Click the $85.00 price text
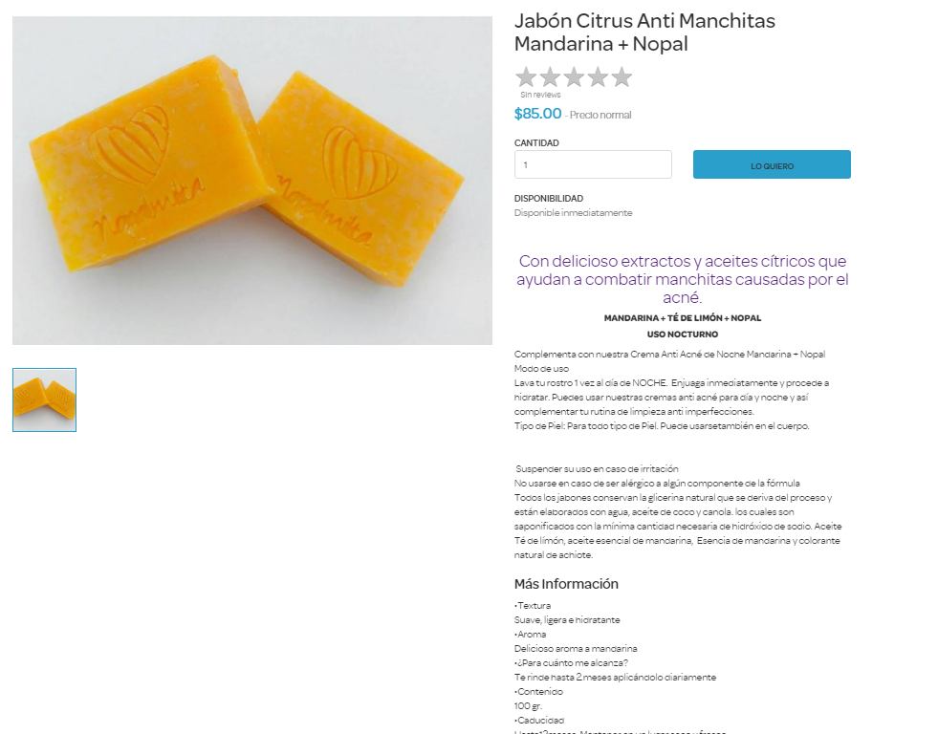The height and width of the screenshot is (734, 938). click(537, 114)
